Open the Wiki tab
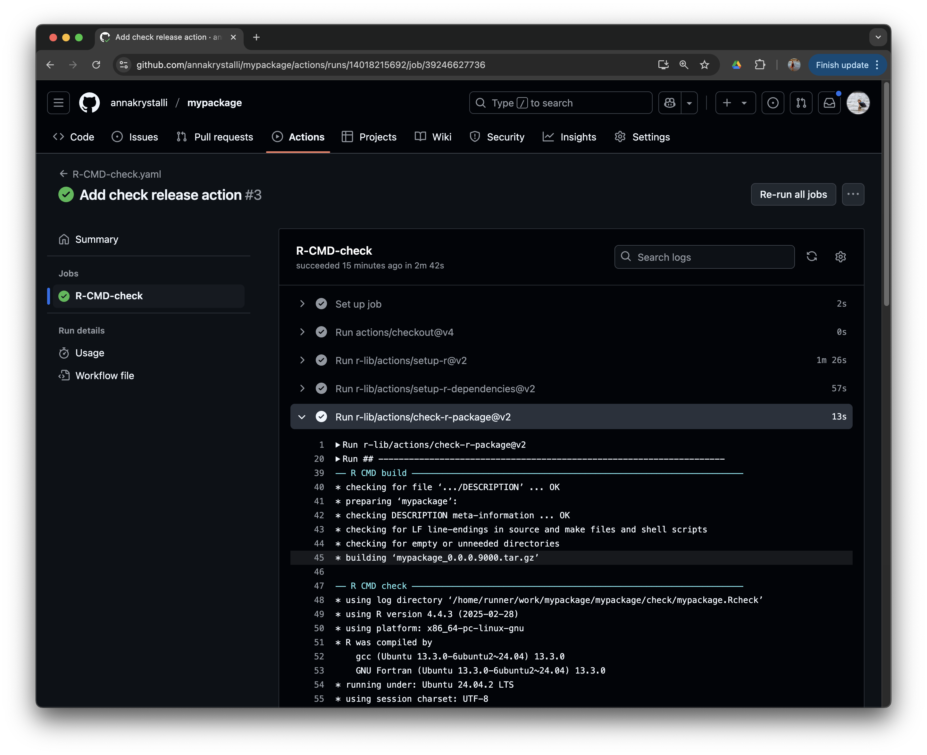This screenshot has height=755, width=927. click(x=433, y=137)
